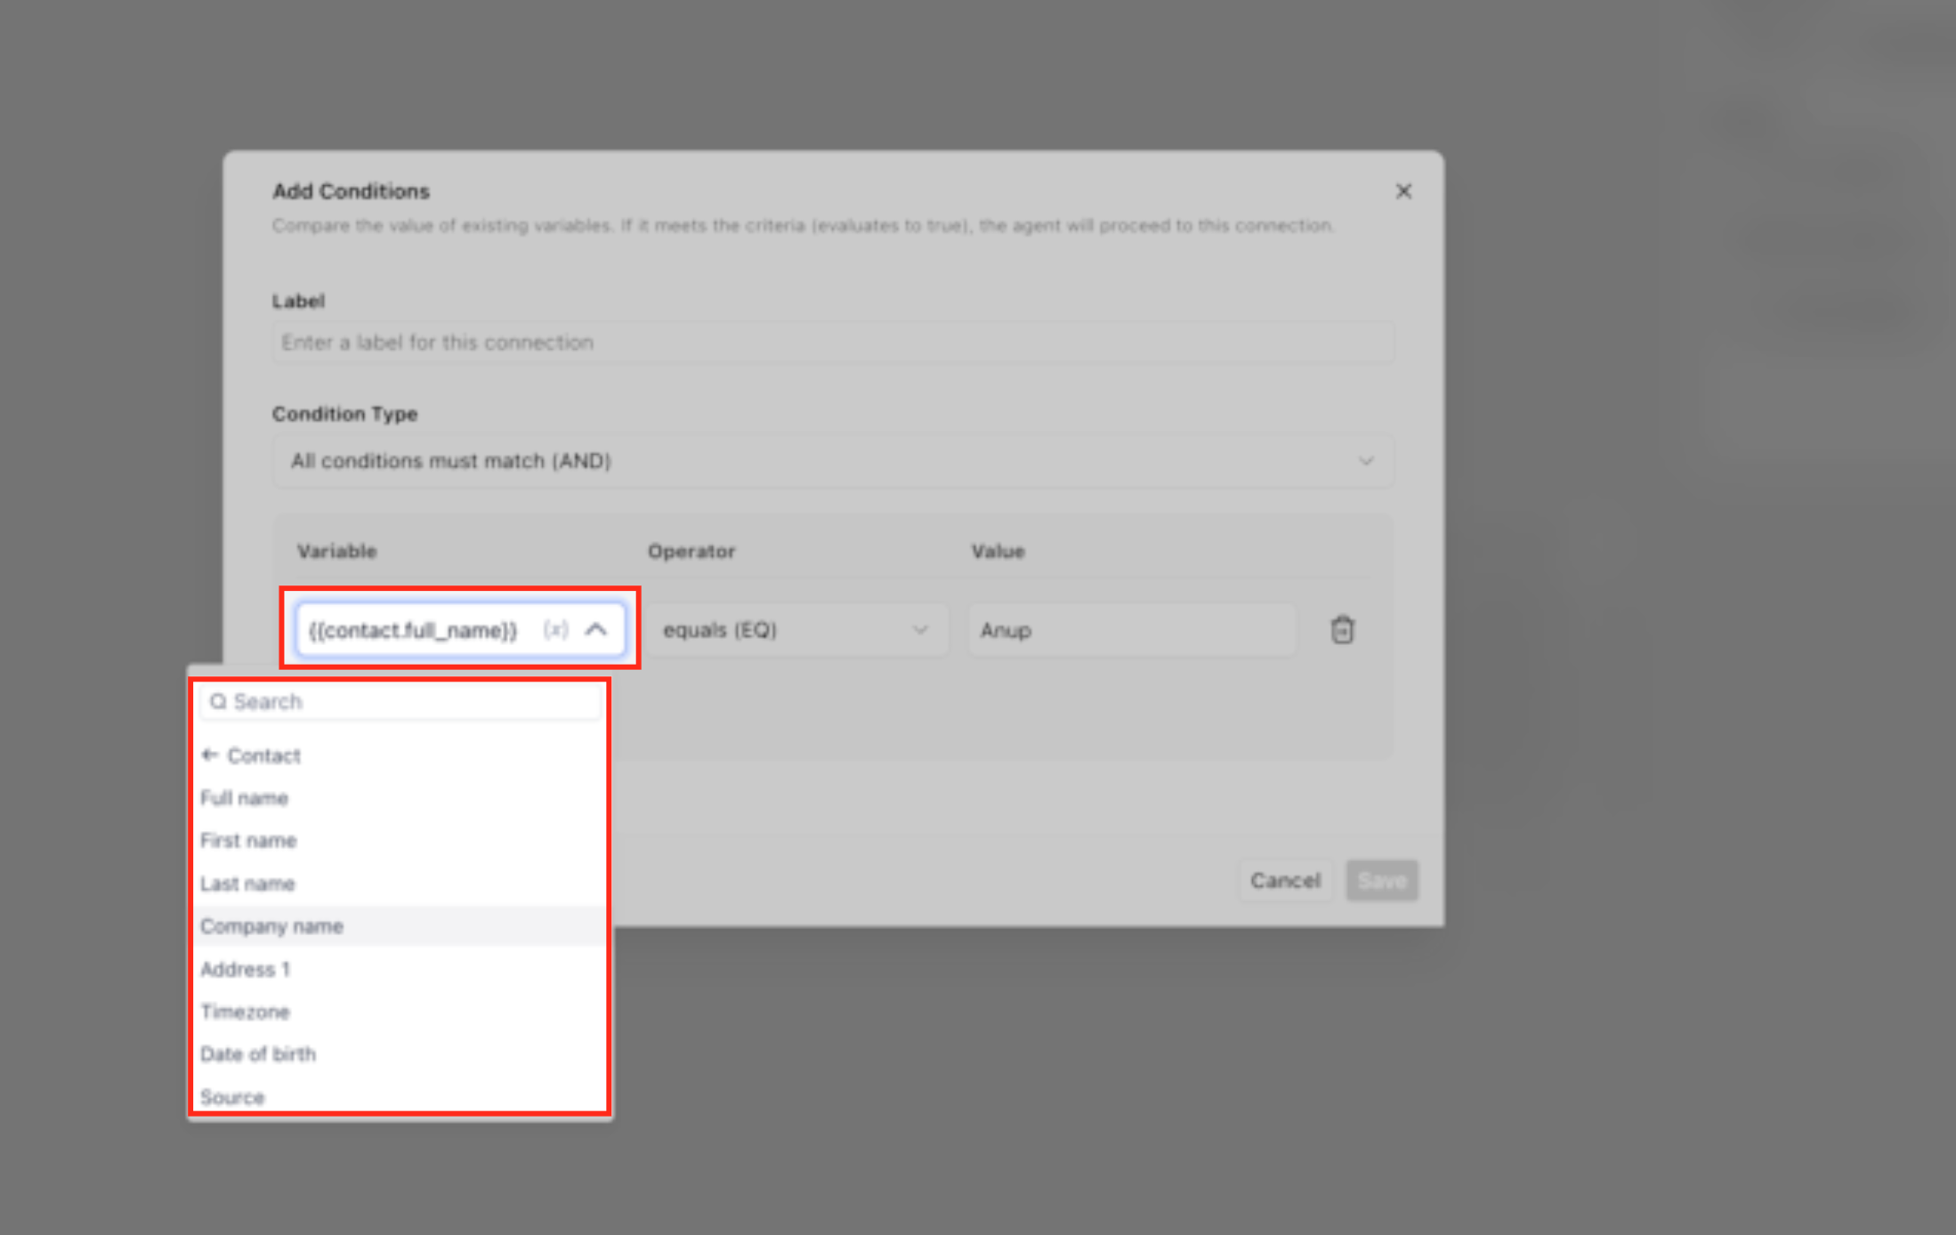This screenshot has width=1956, height=1235.
Task: Choose Timezone from the dropdown list
Action: 245,1012
